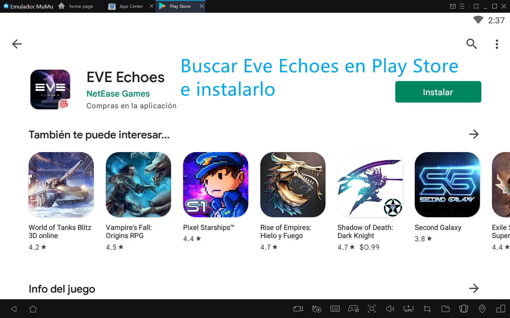Click the video record icon in bottom toolbar
The image size is (510, 318).
[298, 309]
